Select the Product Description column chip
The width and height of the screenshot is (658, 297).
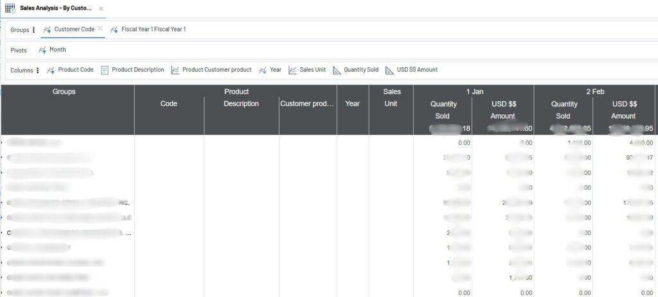pyautogui.click(x=138, y=69)
